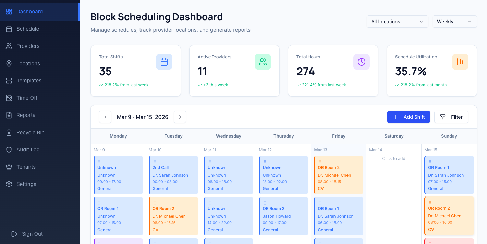Open the Locations menu item

tap(40, 64)
